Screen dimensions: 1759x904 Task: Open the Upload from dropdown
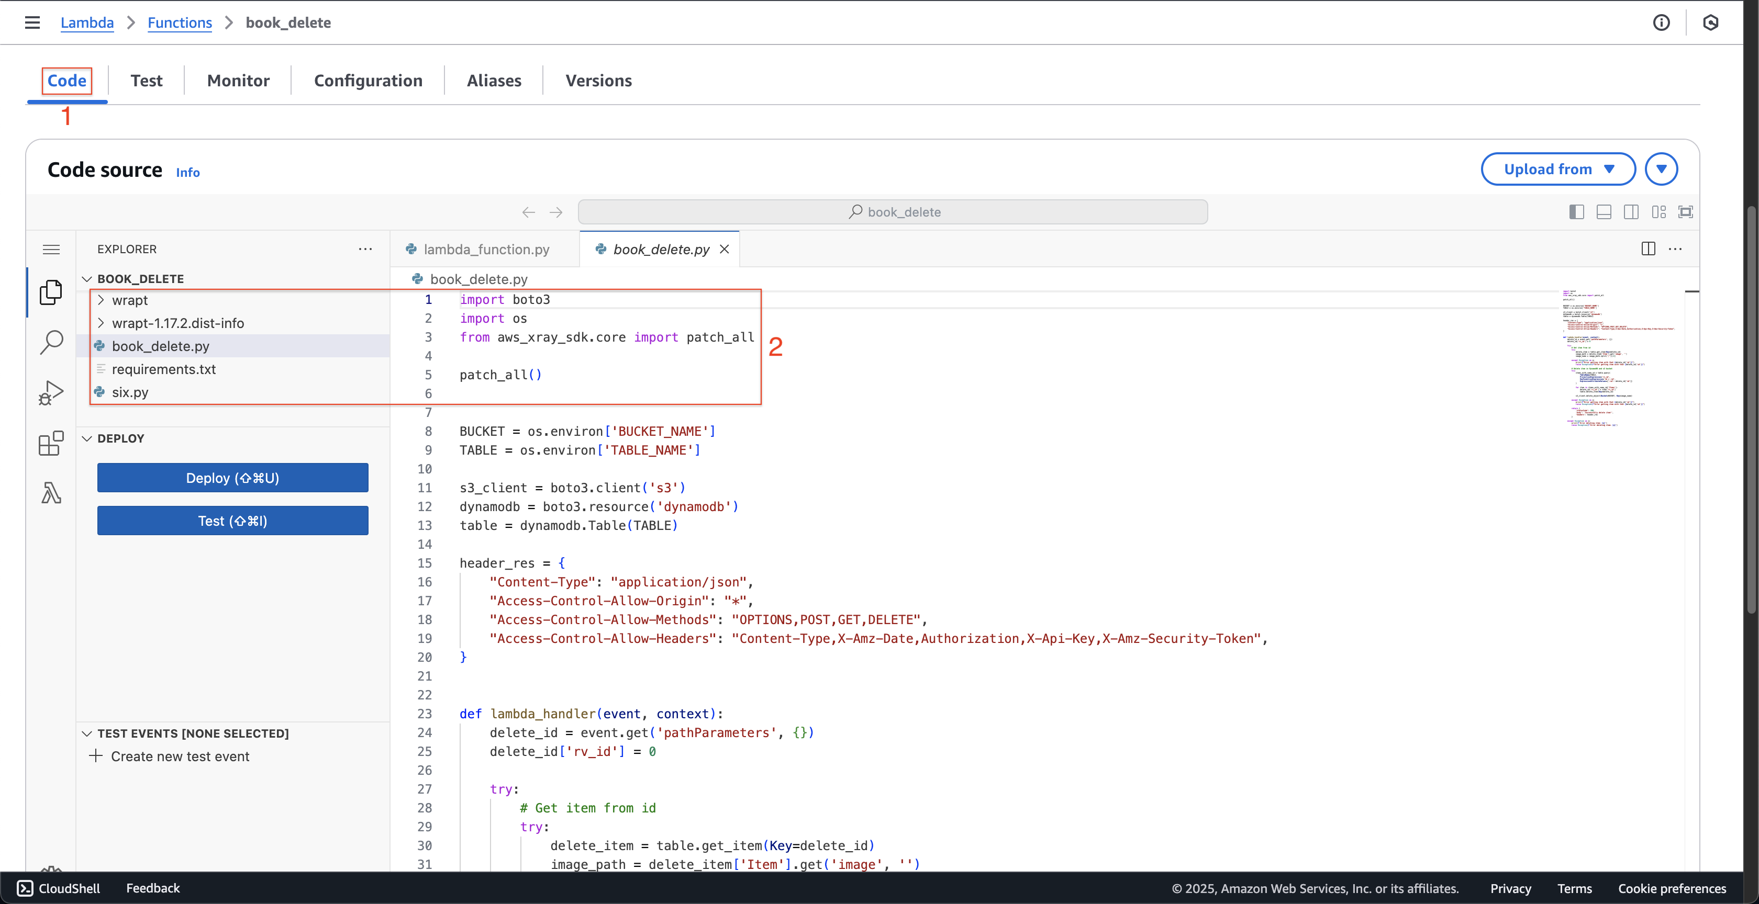pyautogui.click(x=1558, y=169)
